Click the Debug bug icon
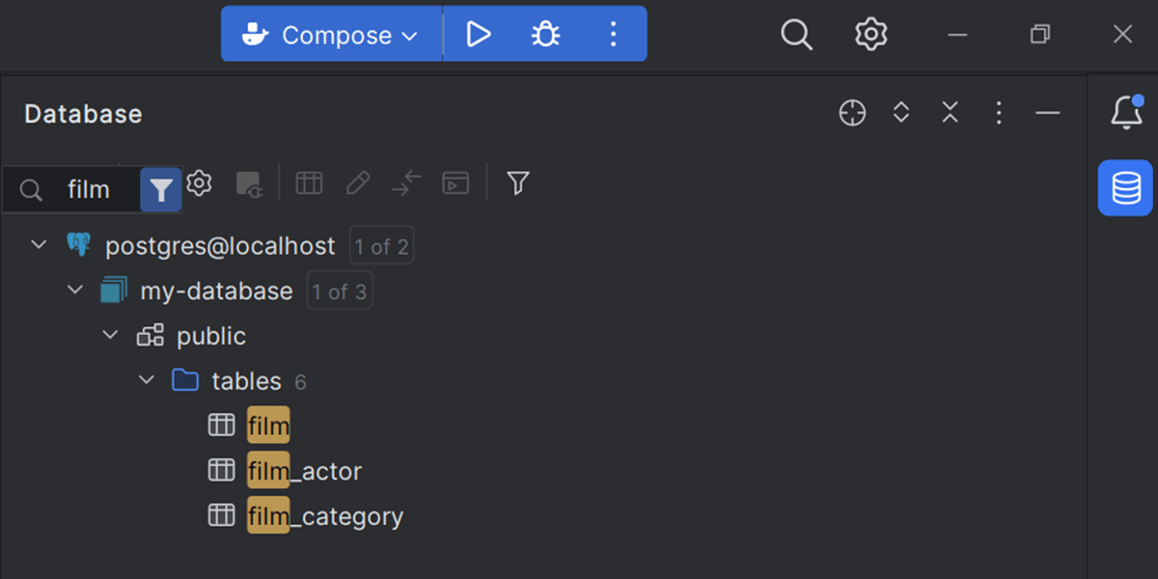Viewport: 1158px width, 579px height. [x=545, y=35]
